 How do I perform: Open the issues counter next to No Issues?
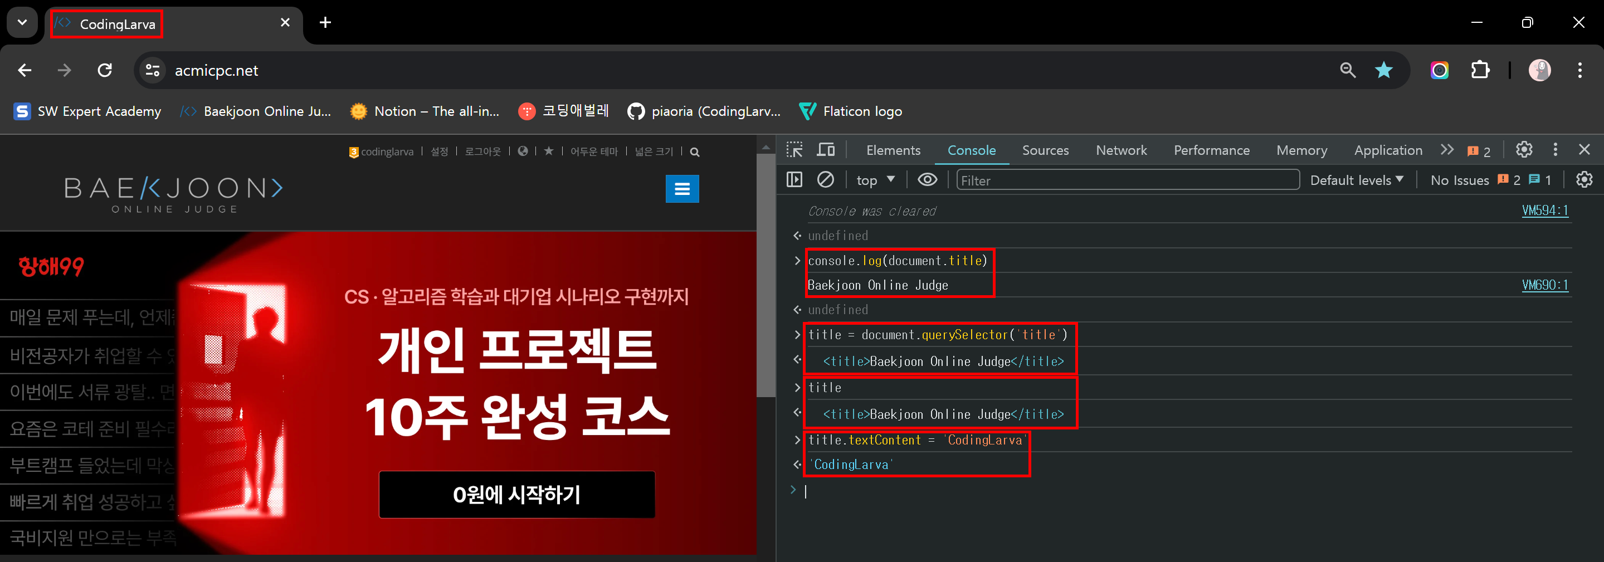click(x=1525, y=180)
